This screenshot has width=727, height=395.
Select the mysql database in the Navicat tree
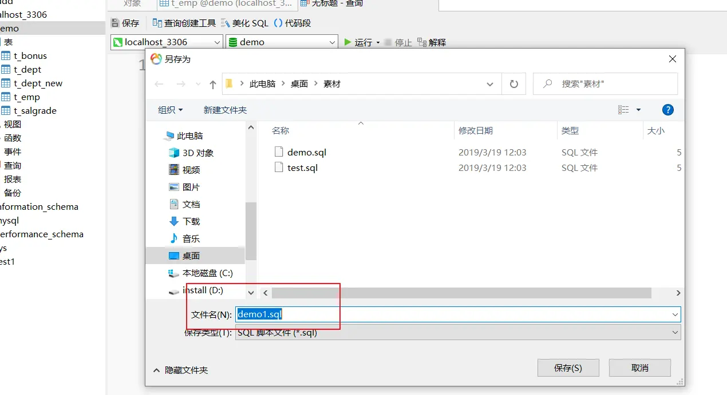(x=10, y=220)
